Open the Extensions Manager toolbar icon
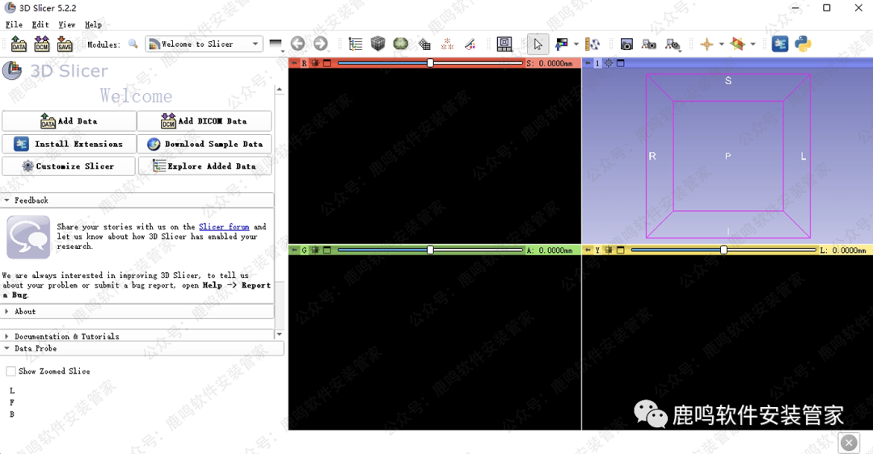Screen dimensions: 873x454 780,44
